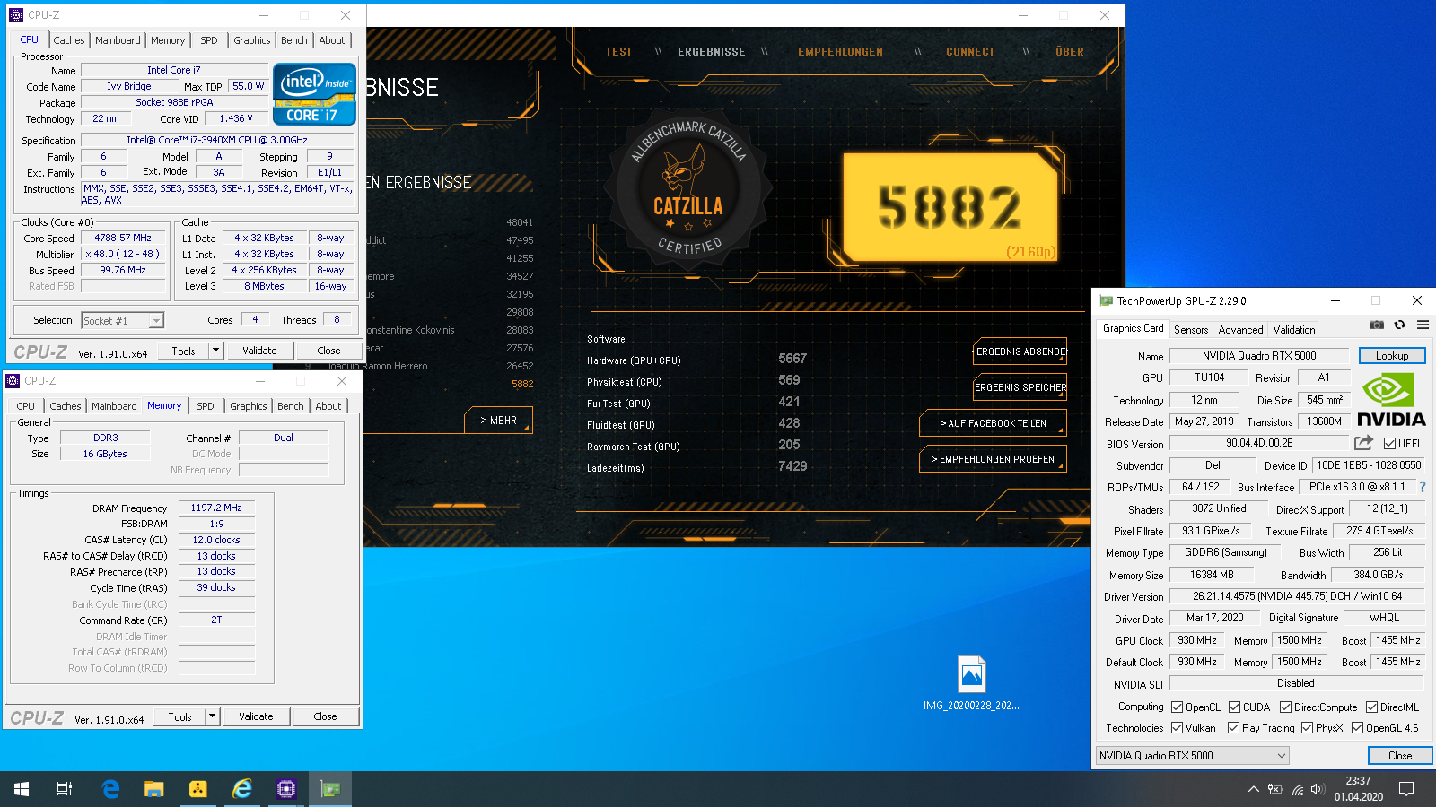Image resolution: width=1436 pixels, height=807 pixels.
Task: Open Internet Explorer from the taskbar
Action: click(x=242, y=789)
